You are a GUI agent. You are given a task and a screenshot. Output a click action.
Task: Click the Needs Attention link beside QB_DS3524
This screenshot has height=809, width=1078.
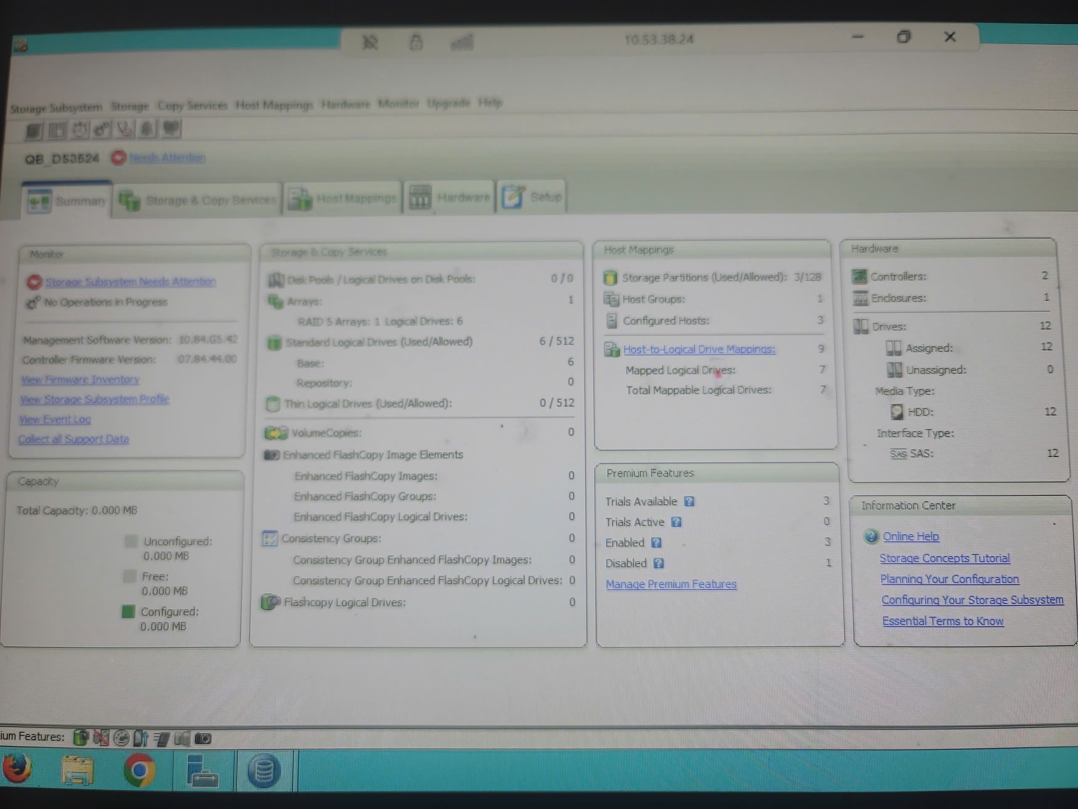(167, 158)
